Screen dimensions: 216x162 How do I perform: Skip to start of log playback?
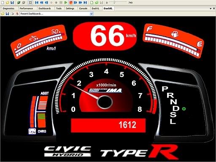tap(37, 3)
